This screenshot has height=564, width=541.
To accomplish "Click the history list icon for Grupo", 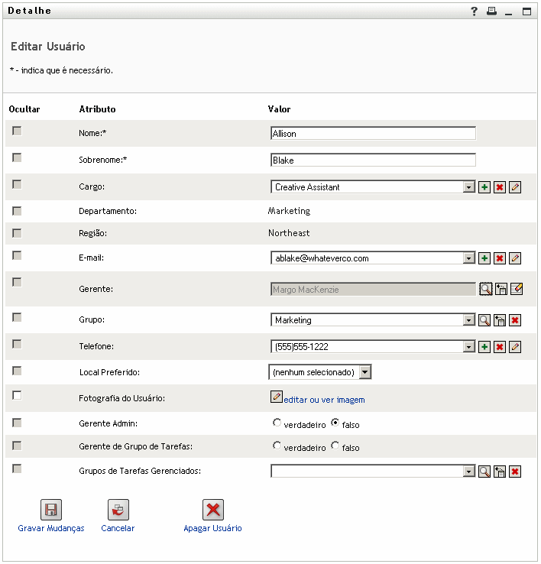I will [x=500, y=320].
